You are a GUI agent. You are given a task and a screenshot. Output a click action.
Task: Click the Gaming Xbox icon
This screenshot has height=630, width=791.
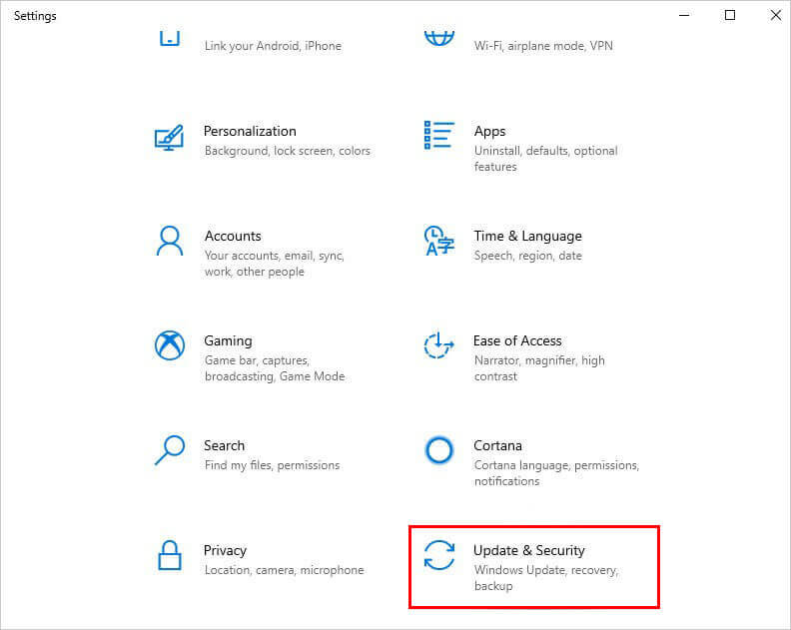pyautogui.click(x=170, y=345)
